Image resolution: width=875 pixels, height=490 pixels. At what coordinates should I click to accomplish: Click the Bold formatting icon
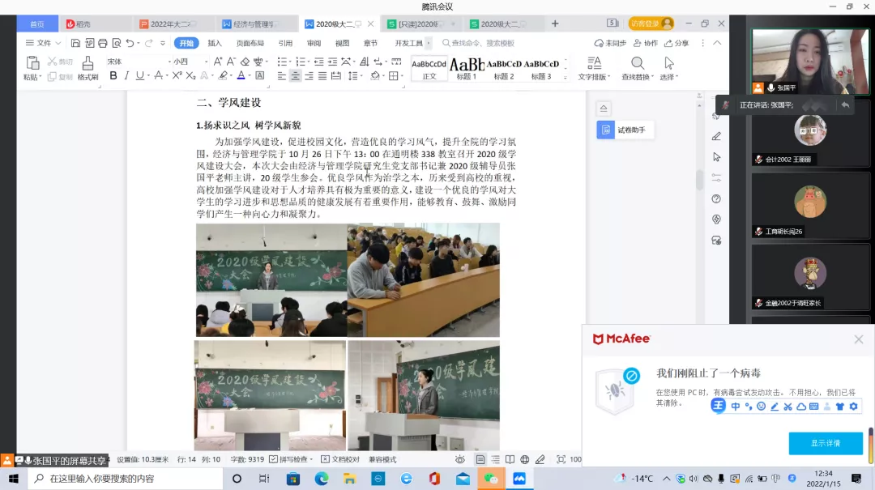[x=113, y=76]
